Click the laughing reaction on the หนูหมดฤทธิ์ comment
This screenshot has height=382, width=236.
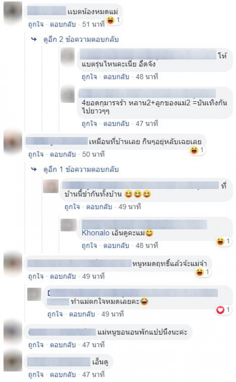[199, 272]
